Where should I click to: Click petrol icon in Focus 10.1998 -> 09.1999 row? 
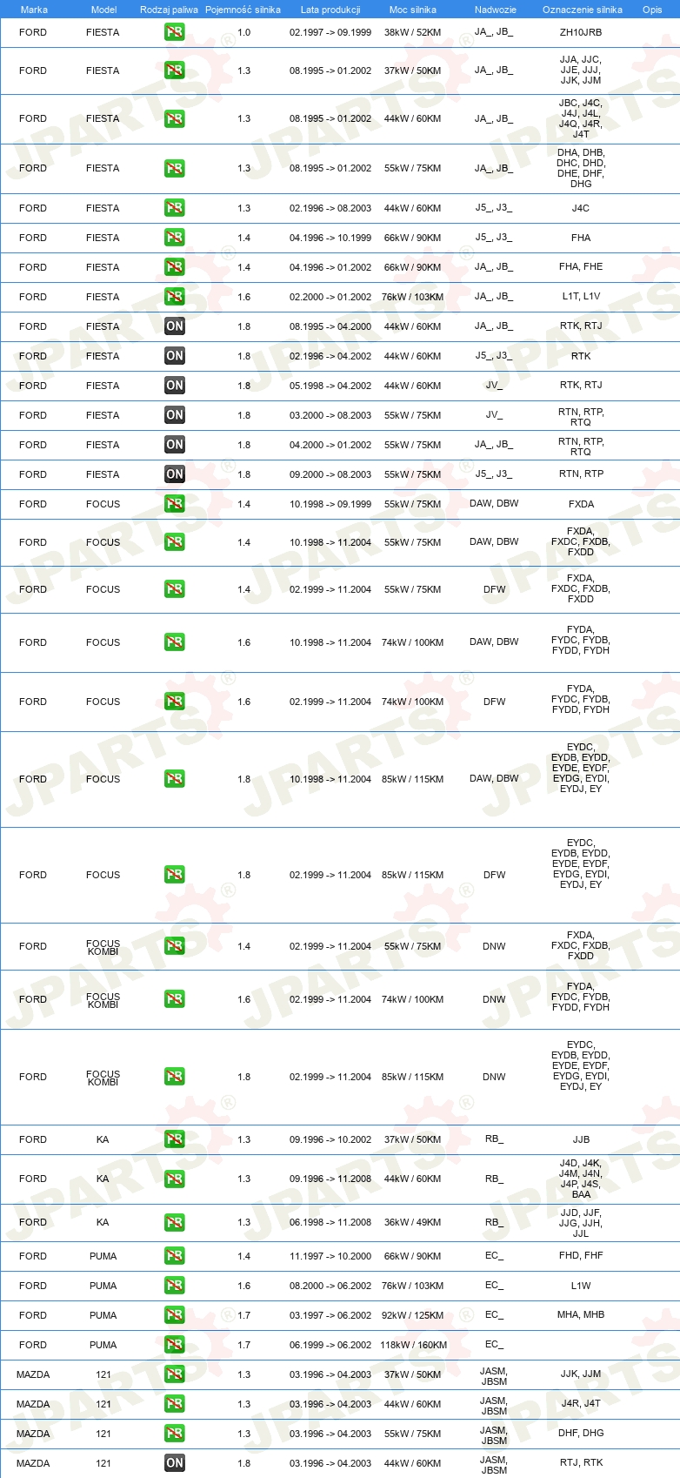click(175, 504)
